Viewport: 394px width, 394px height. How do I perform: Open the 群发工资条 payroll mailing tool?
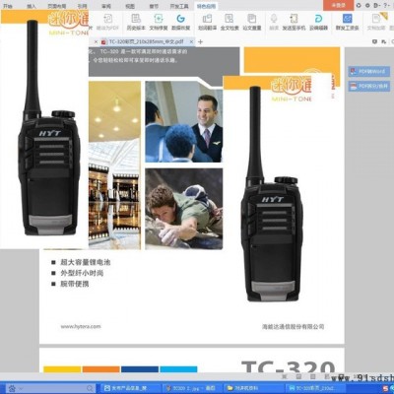click(347, 22)
